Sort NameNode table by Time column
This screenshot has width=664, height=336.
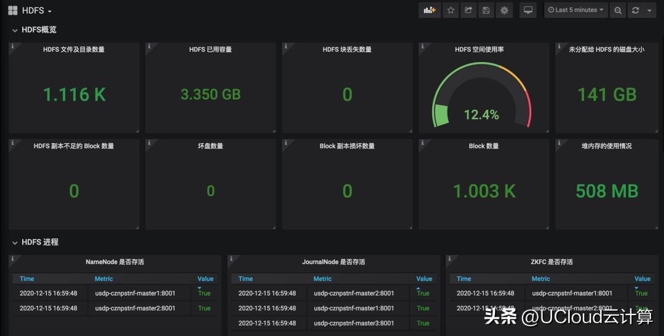point(26,278)
